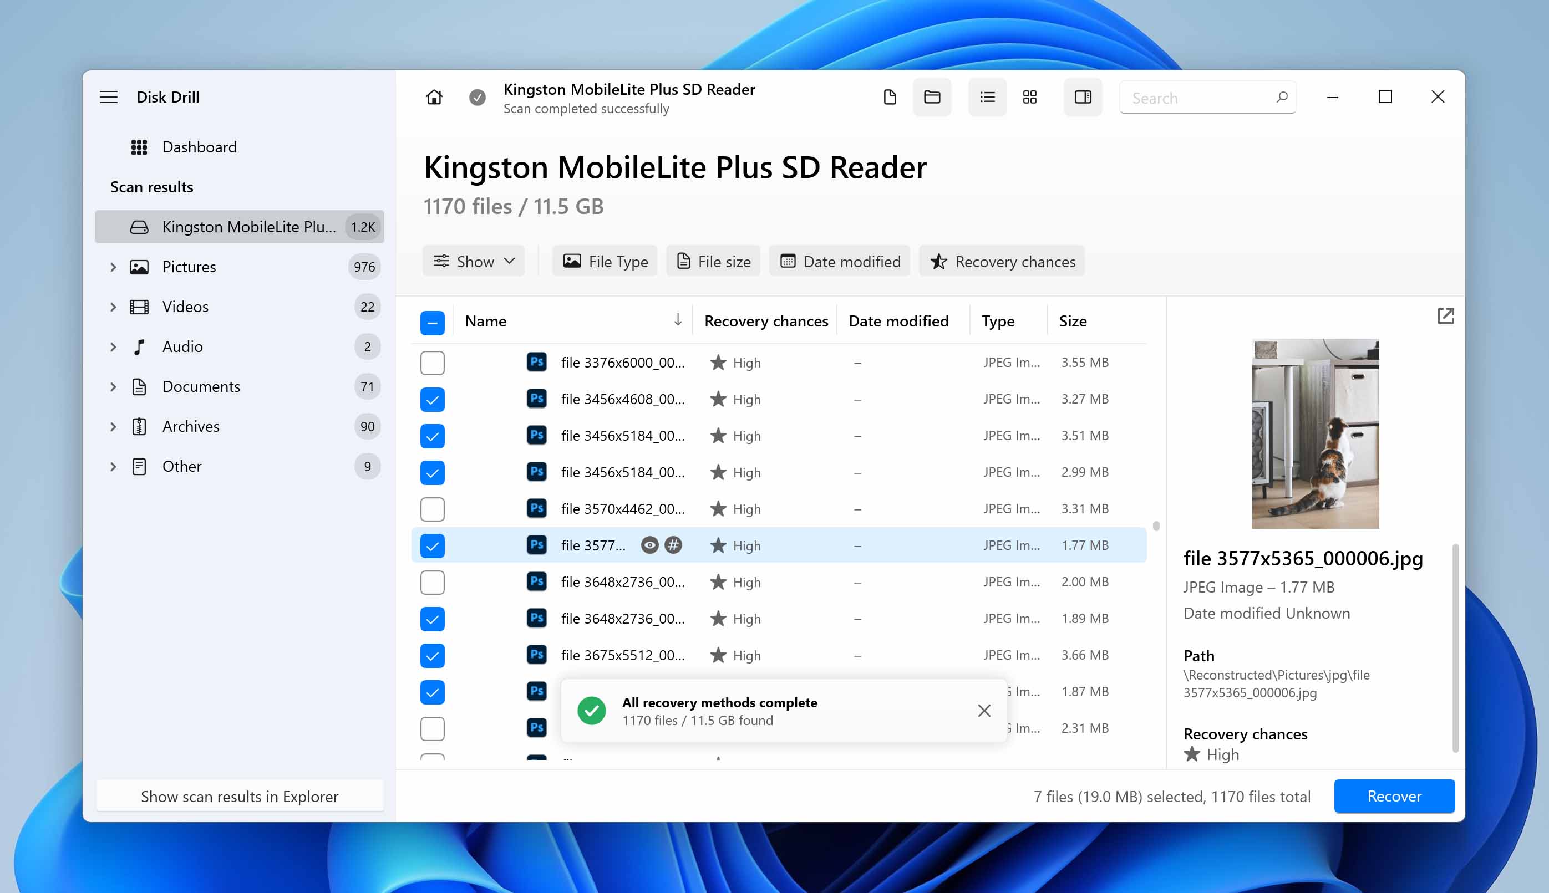Click the Audio music note icon

pyautogui.click(x=139, y=346)
